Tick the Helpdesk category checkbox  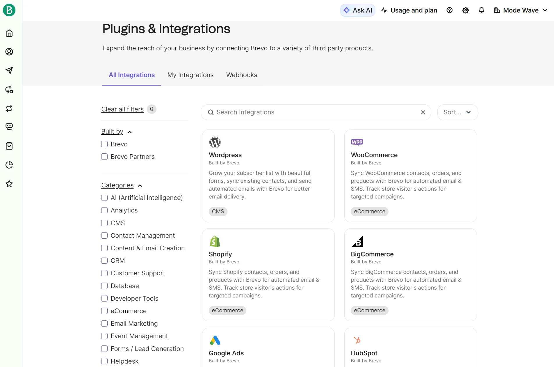pyautogui.click(x=104, y=361)
